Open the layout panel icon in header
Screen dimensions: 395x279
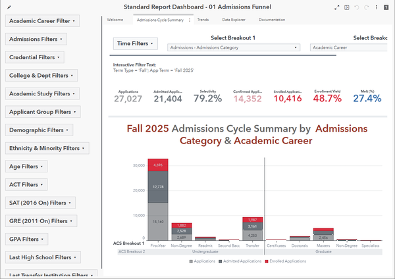[x=347, y=7]
